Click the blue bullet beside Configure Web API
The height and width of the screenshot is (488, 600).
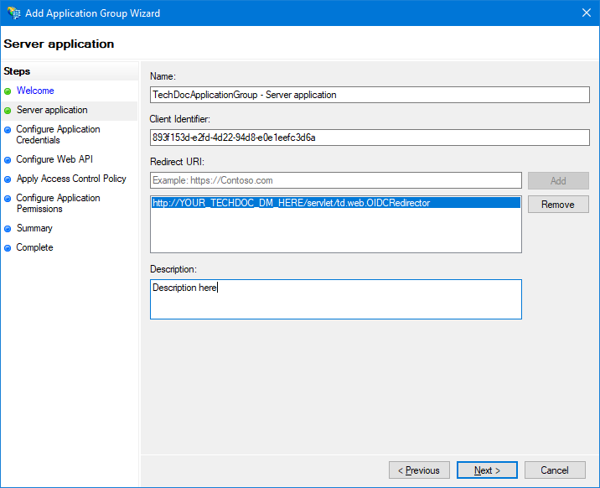pyautogui.click(x=8, y=160)
